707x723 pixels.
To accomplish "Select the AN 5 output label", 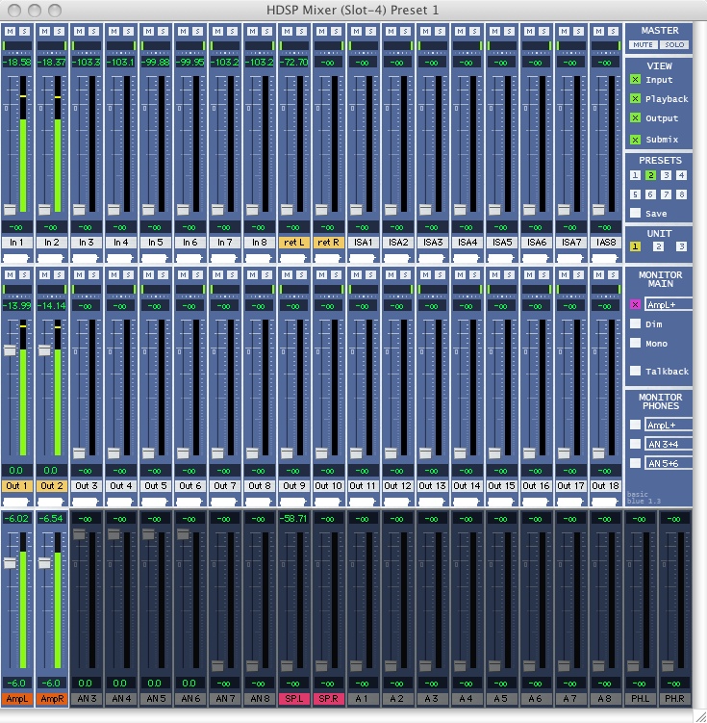I will click(156, 699).
